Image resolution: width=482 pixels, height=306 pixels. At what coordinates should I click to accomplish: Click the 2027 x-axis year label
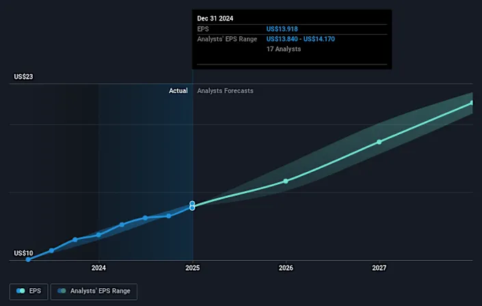click(379, 268)
